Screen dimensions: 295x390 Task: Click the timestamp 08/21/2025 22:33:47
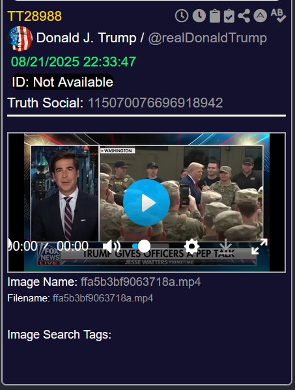[74, 62]
